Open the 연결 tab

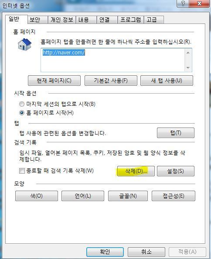point(107,20)
